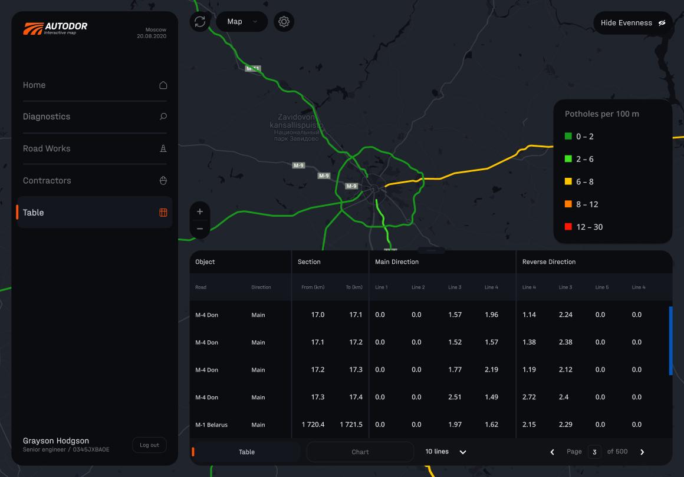The height and width of the screenshot is (477, 684).
Task: Click the 1.96 value in first row
Action: click(x=491, y=314)
